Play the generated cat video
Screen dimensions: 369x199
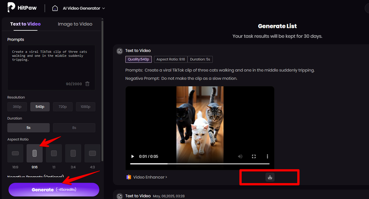coord(133,157)
